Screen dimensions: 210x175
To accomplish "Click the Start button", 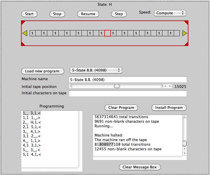I will (29, 14).
